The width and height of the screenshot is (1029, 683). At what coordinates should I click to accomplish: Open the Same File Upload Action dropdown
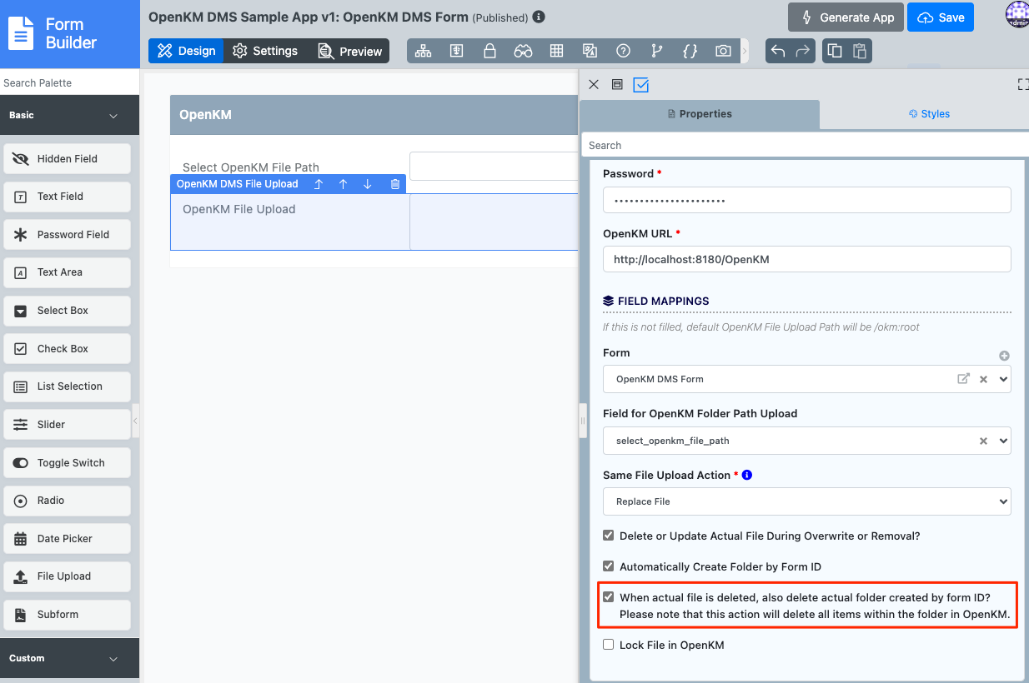click(x=806, y=501)
